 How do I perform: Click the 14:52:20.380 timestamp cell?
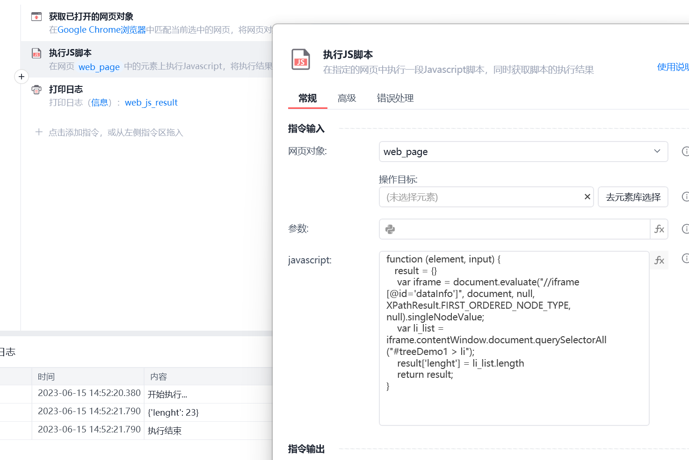(89, 393)
